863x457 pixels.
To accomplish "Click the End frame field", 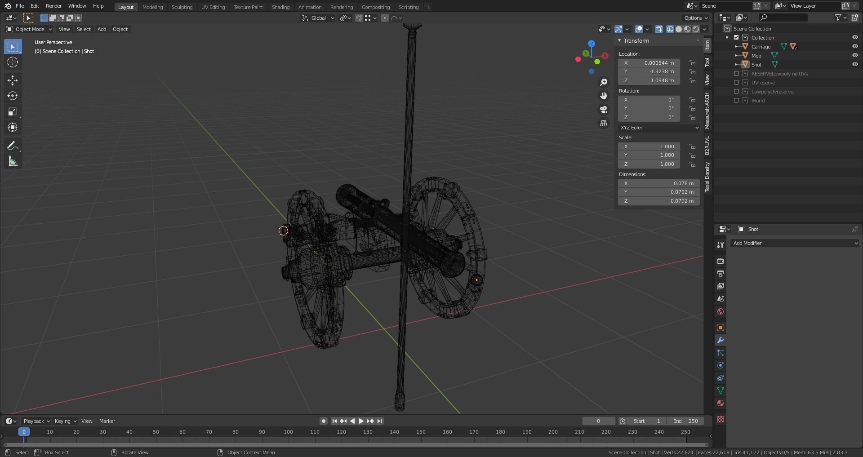I will [x=685, y=421].
